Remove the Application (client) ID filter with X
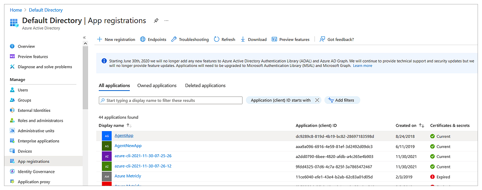The image size is (482, 190). [317, 100]
